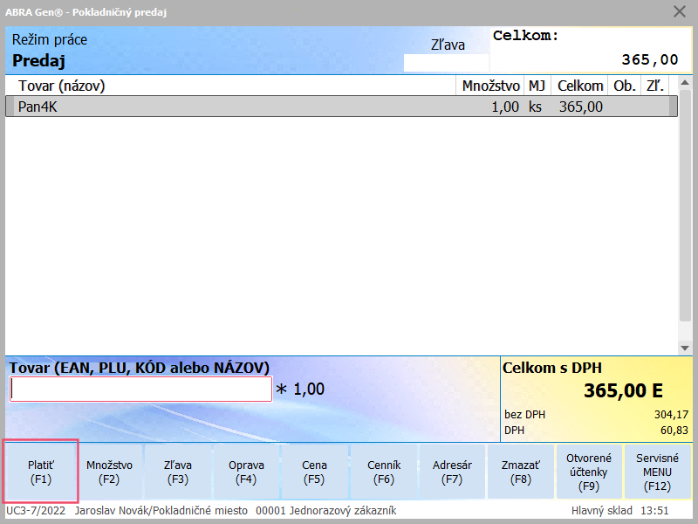Click the Zľava discount field at top

point(446,63)
